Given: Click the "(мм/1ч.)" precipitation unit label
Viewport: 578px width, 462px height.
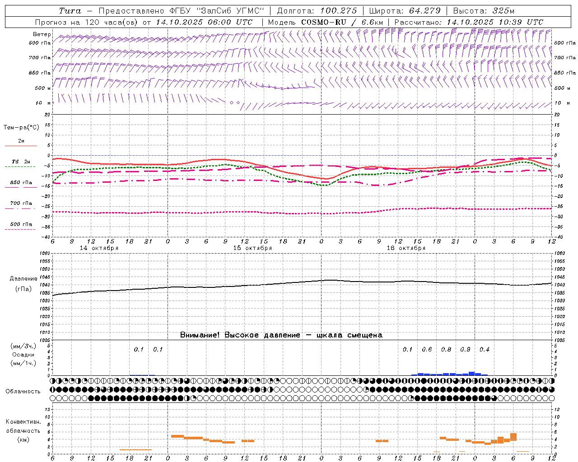Looking at the screenshot, I should coord(23,363).
